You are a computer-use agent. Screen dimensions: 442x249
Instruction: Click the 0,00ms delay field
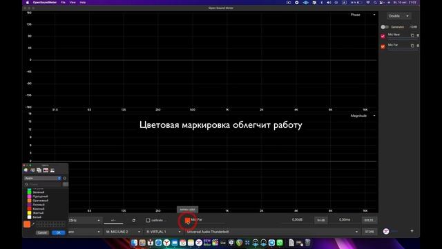[x=345, y=220]
